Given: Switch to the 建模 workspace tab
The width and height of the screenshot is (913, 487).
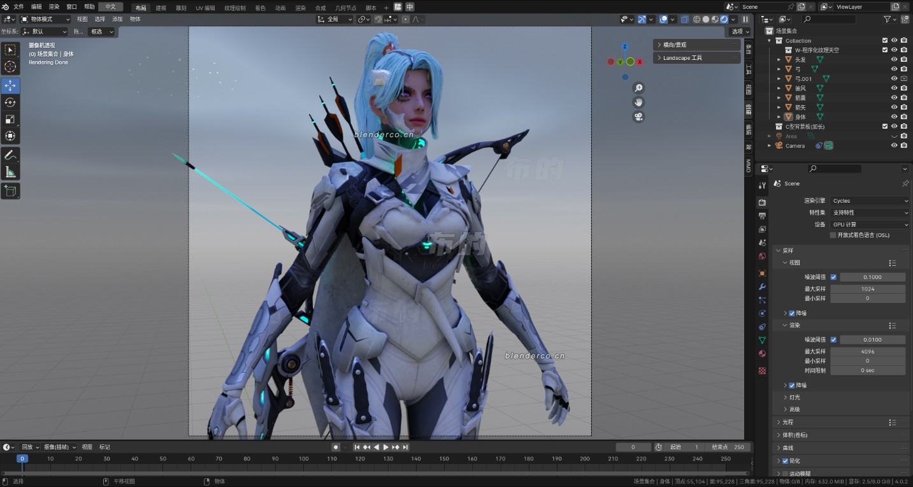Looking at the screenshot, I should pos(161,8).
